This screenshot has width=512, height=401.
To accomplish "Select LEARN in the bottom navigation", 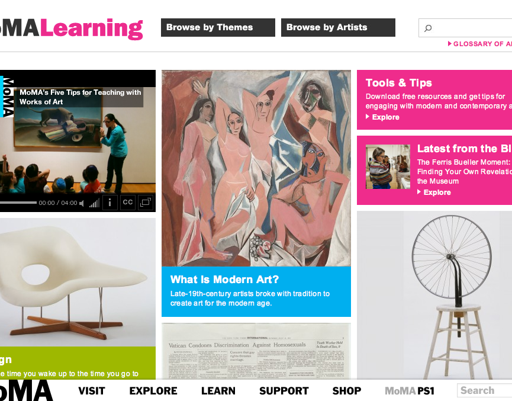I will tap(218, 391).
